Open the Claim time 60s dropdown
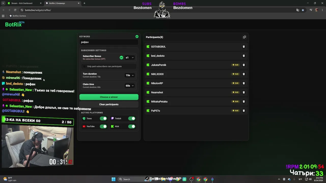This screenshot has width=326, height=183. (x=130, y=86)
